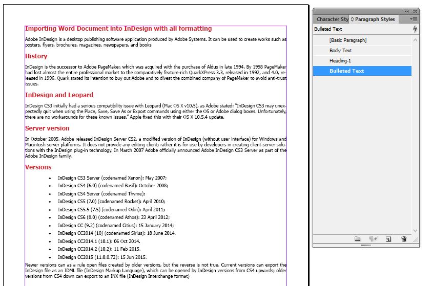Image resolution: width=432 pixels, height=286 pixels.
Task: Apply the Body Text paragraph style
Action: click(340, 51)
